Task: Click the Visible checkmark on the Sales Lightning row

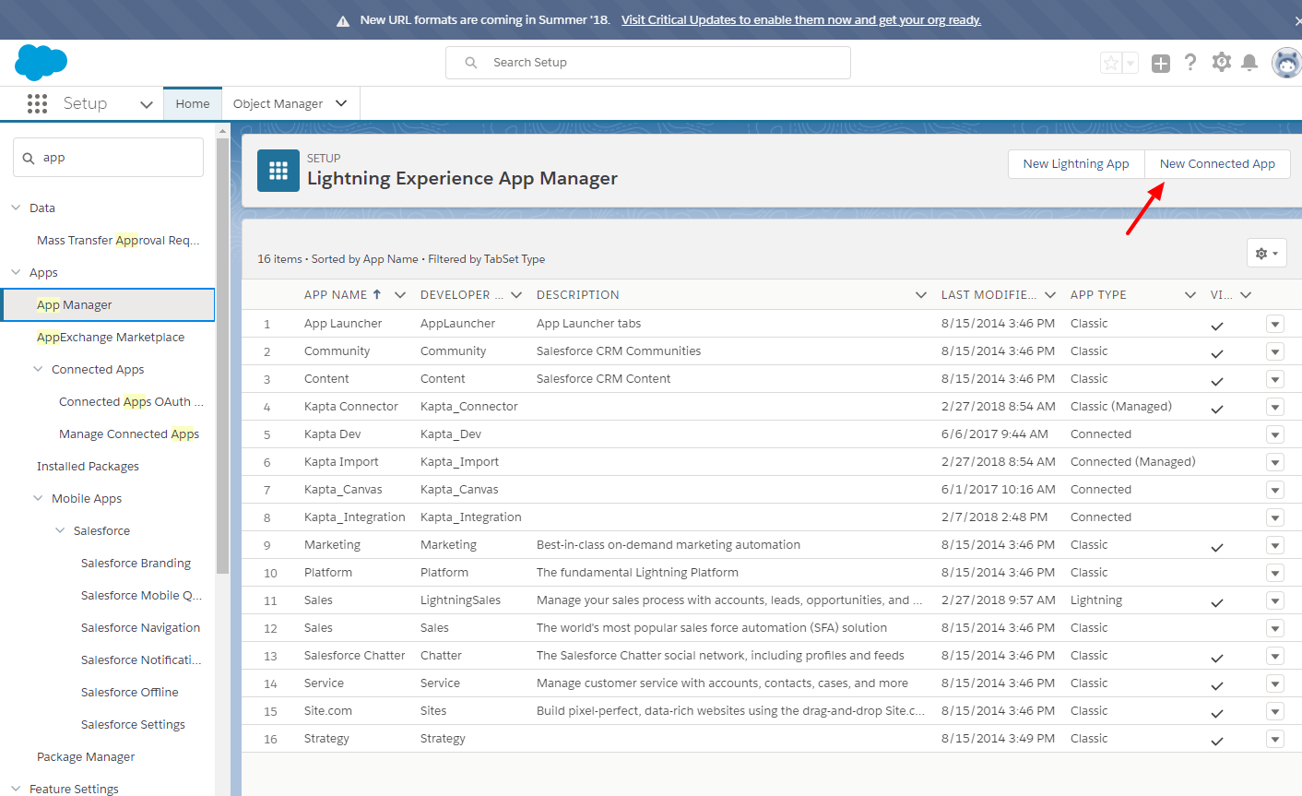Action: [x=1216, y=600]
